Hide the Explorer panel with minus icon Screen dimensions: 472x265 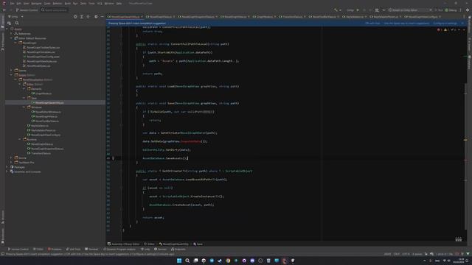click(x=102, y=16)
